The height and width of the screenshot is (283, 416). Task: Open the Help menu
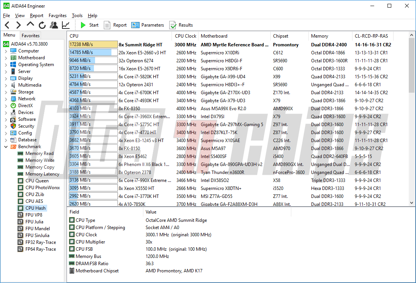click(92, 16)
